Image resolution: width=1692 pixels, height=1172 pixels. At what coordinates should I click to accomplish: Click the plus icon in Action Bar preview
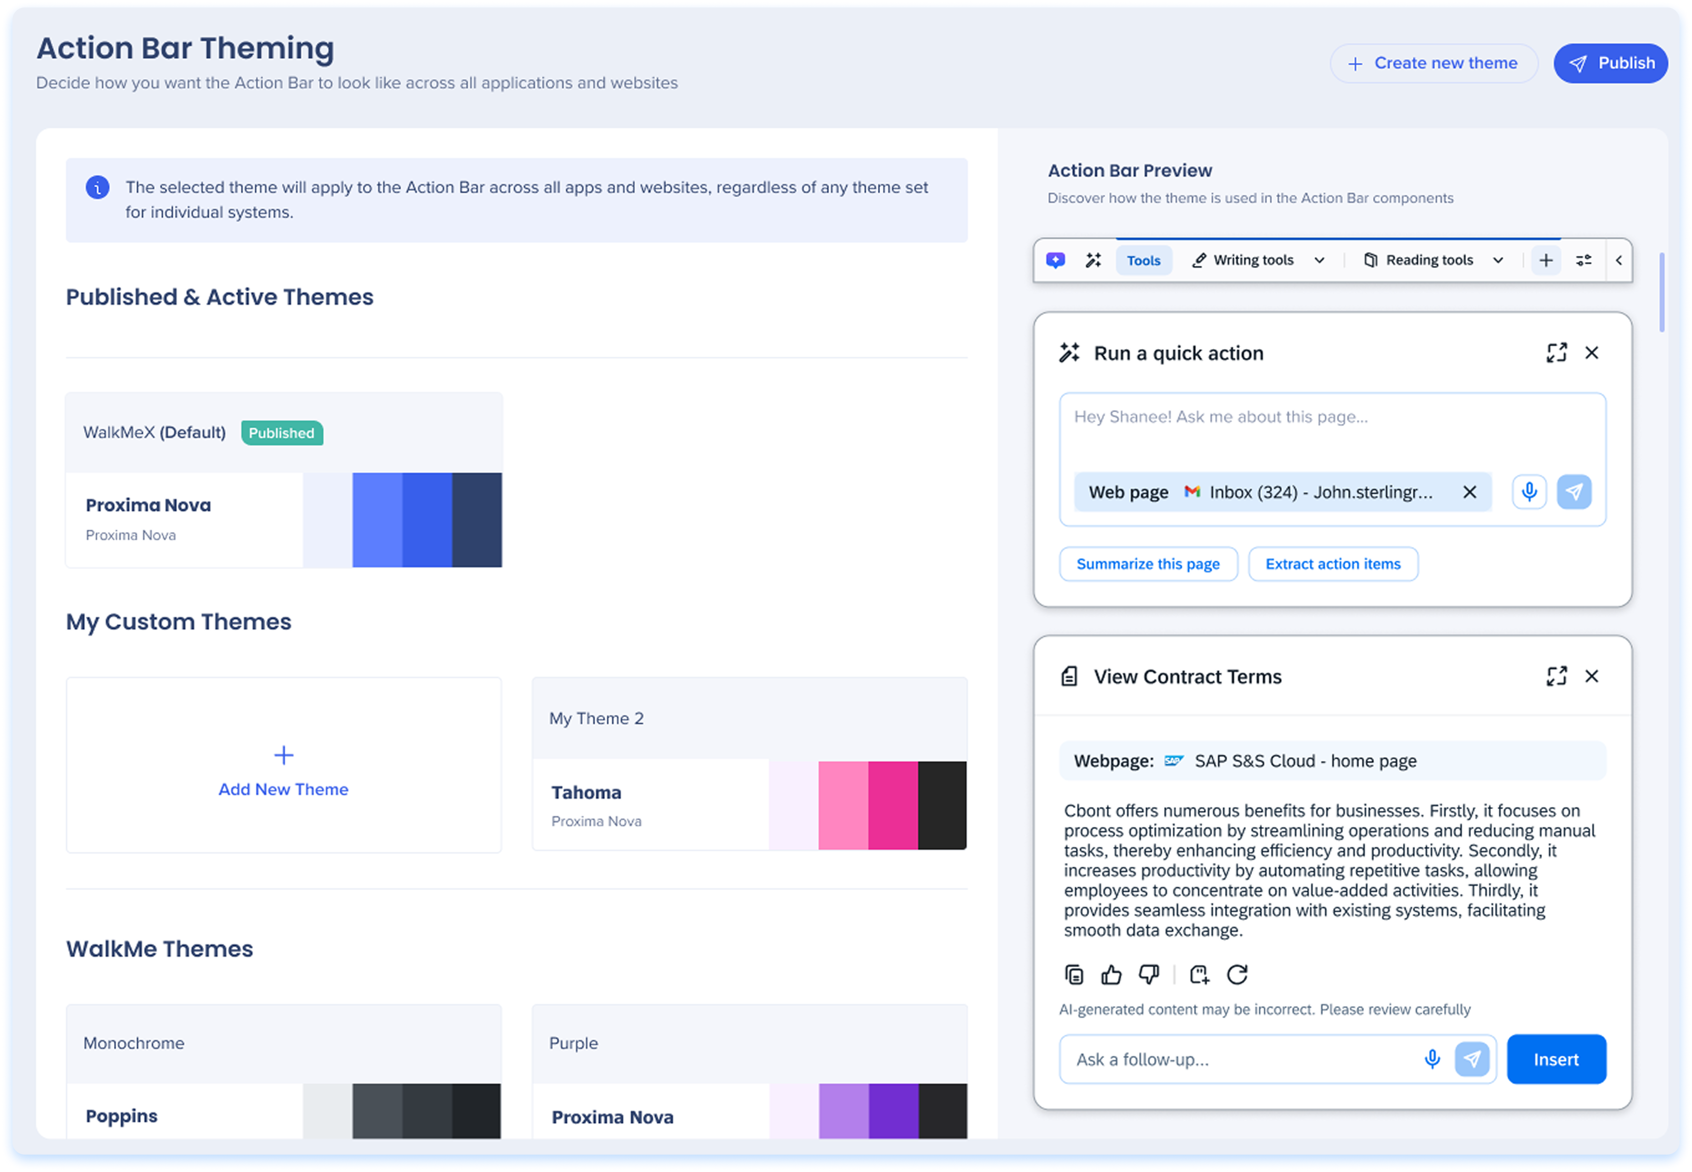coord(1546,260)
